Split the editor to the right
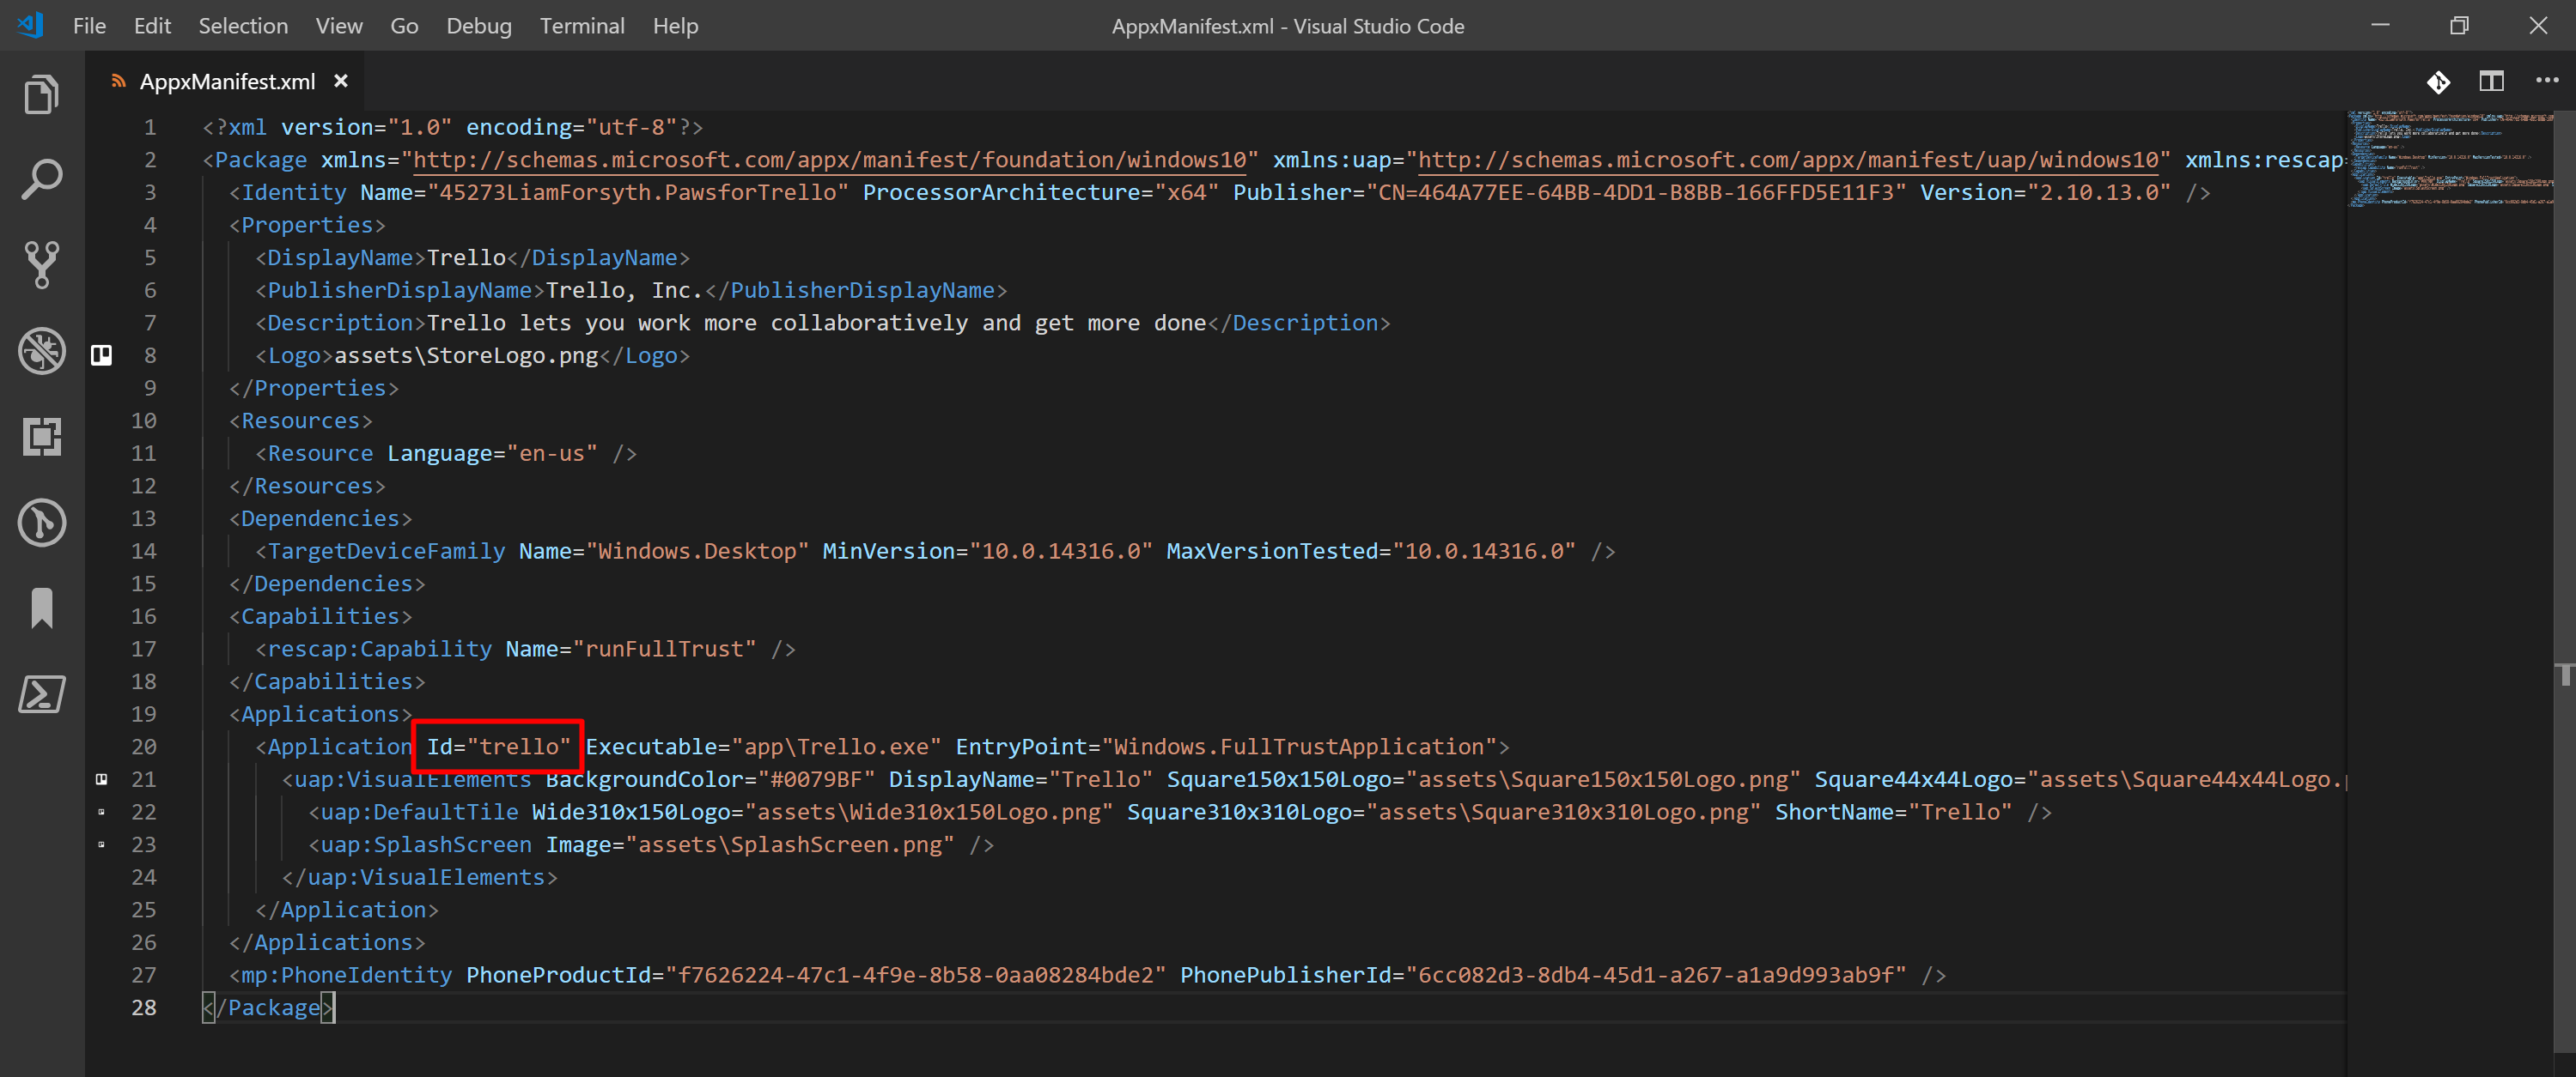Viewport: 2576px width, 1077px height. (x=2491, y=81)
